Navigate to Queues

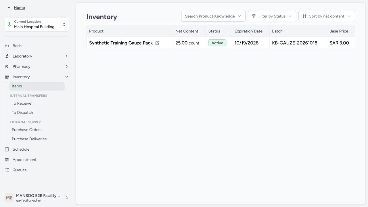20,170
